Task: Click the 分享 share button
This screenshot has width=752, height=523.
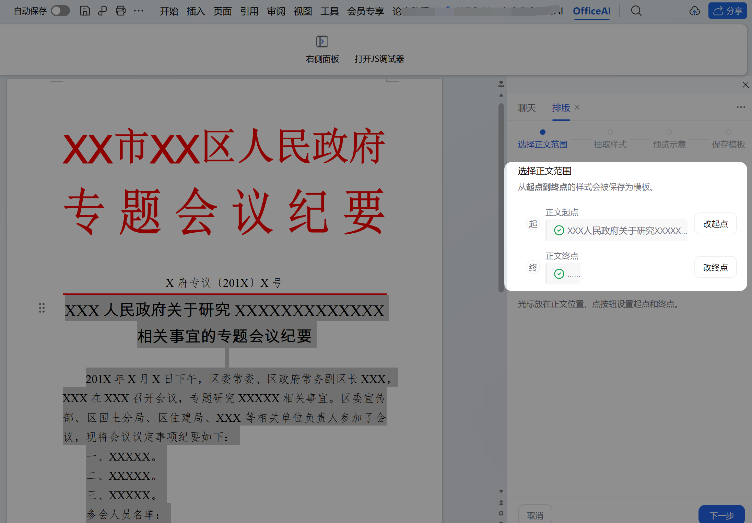Action: (727, 11)
